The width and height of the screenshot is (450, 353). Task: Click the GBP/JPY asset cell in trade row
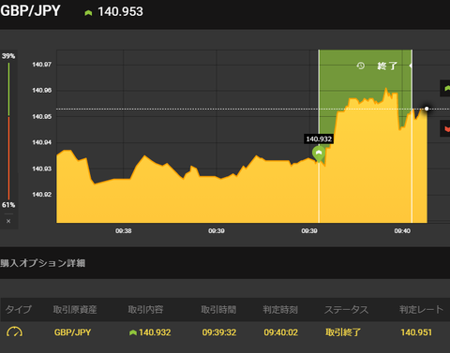[72, 332]
